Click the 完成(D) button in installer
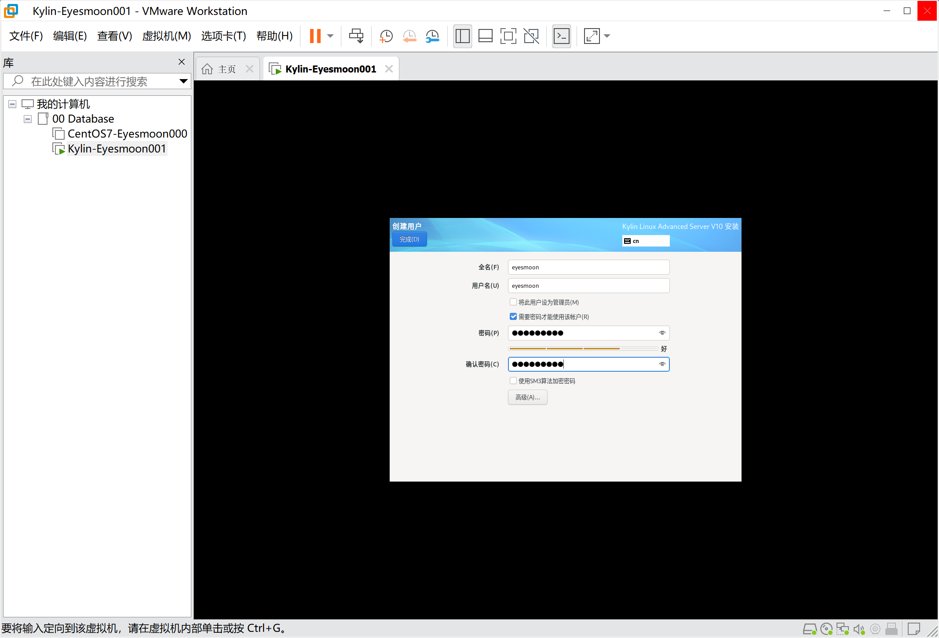This screenshot has height=638, width=939. pos(409,239)
